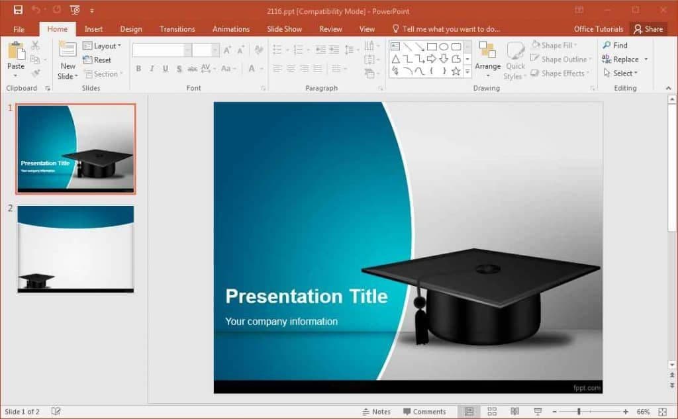Fit slide to current window icon

coord(662,412)
